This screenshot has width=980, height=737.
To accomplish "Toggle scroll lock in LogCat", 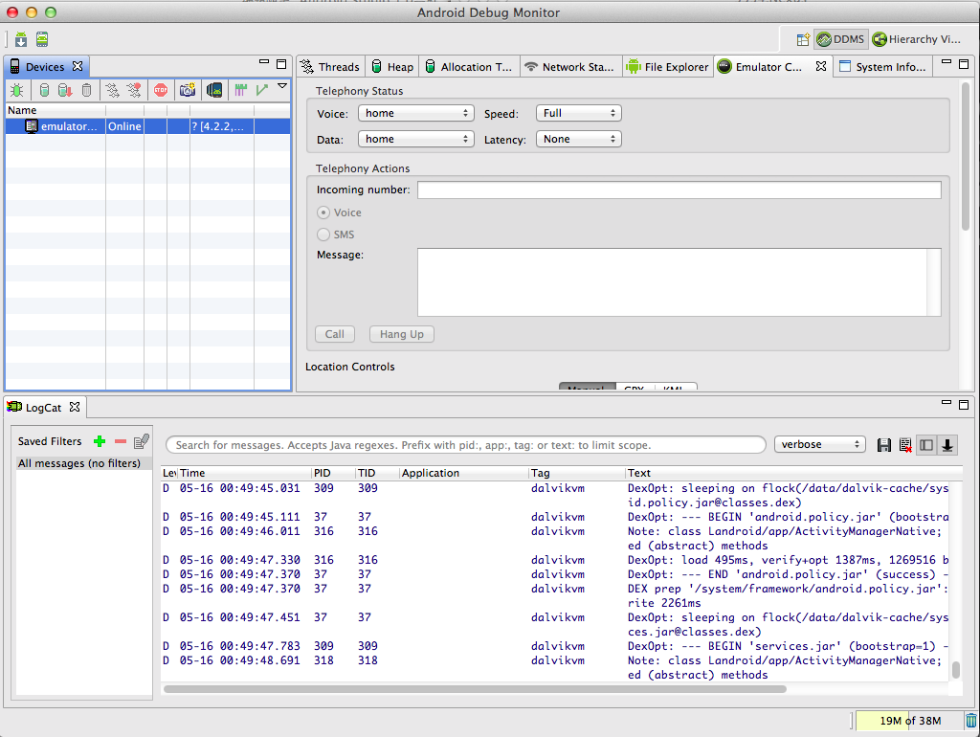I will click(947, 445).
